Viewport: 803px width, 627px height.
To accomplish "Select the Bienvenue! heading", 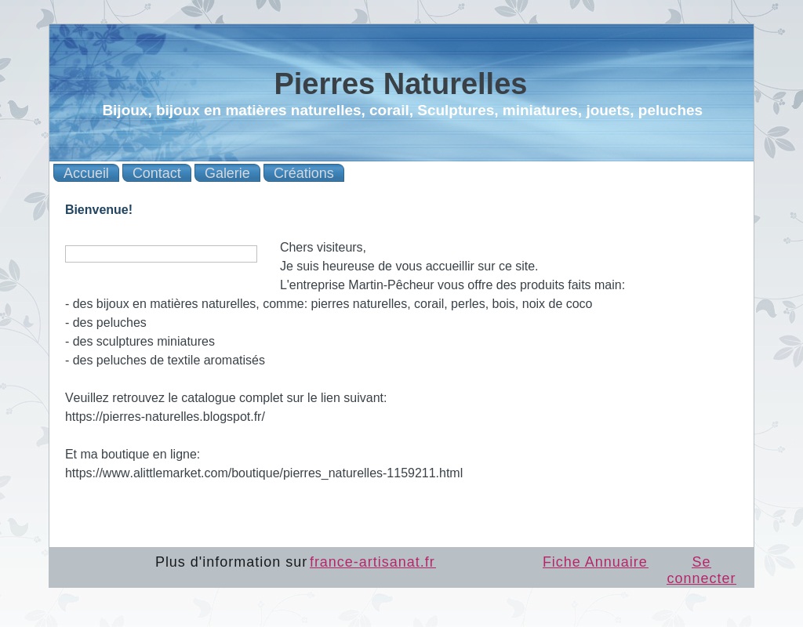I will [x=99, y=209].
